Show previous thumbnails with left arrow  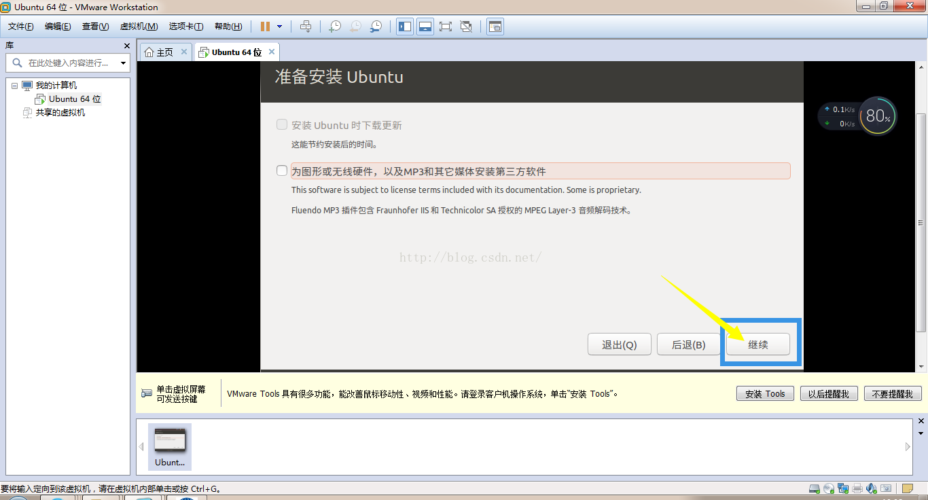(x=141, y=446)
